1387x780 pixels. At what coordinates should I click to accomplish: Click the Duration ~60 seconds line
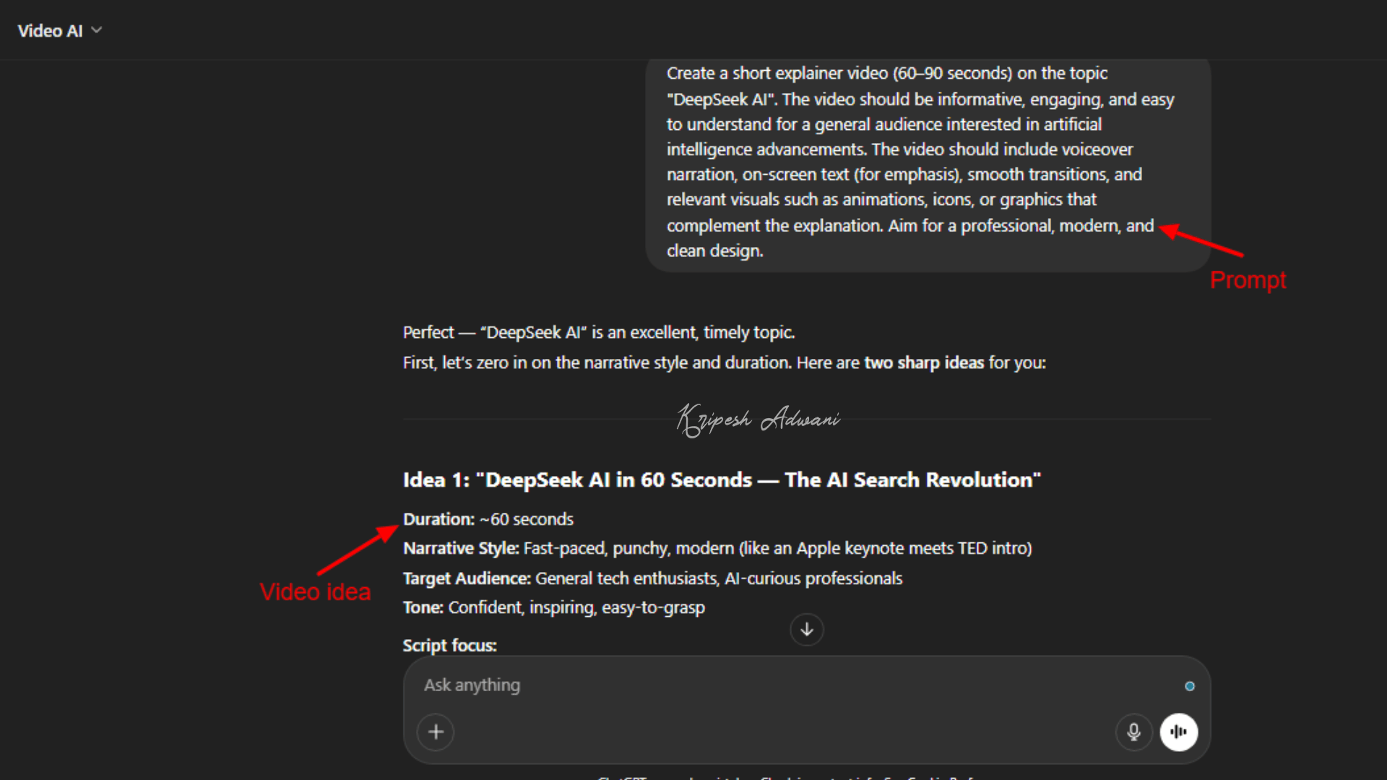click(488, 519)
